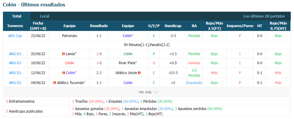Screen dimensions: 294x119
Task: Click River Plate team name
Action: [x=127, y=63]
